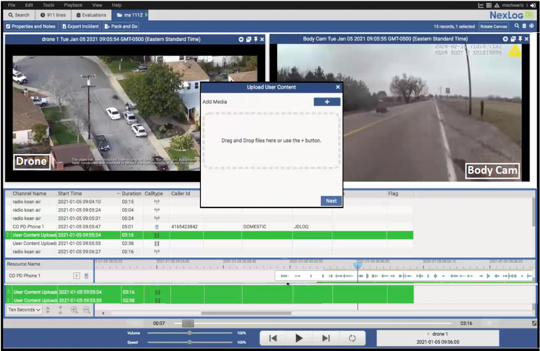Click the duplicate panel icon on Body Cam window
Viewport: 540px width, 351px height.
pyautogui.click(x=513, y=39)
